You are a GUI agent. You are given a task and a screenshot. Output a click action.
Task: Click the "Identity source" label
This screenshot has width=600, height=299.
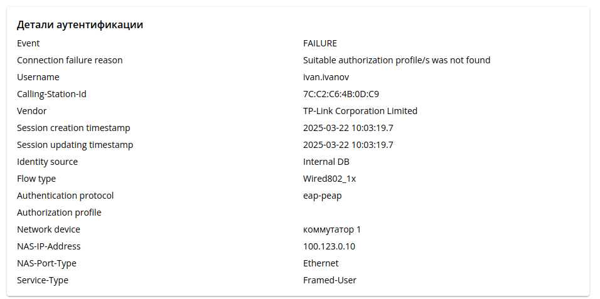click(x=48, y=162)
